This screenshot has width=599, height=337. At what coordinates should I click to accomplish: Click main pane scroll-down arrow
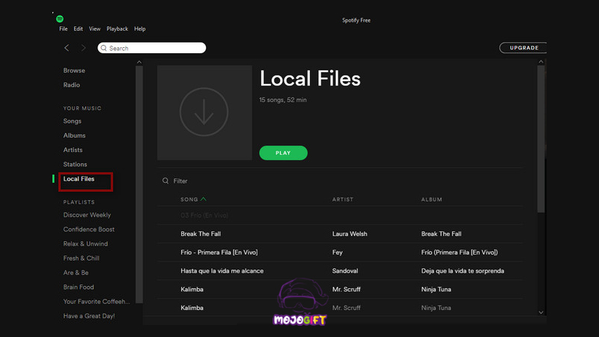point(541,312)
